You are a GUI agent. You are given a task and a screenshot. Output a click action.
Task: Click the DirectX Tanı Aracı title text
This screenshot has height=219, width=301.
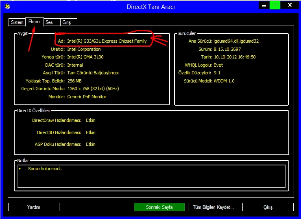150,7
